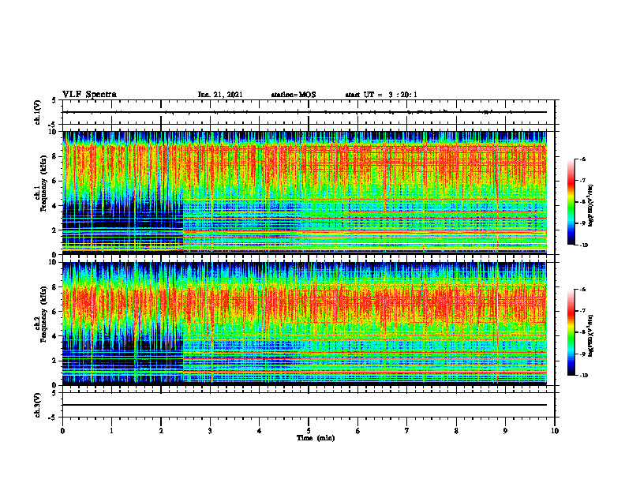Click the time axis tick label '3'
This screenshot has width=625, height=483.
(x=210, y=431)
